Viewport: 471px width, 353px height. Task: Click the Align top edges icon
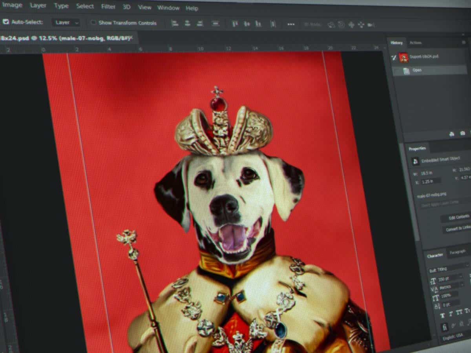point(235,24)
